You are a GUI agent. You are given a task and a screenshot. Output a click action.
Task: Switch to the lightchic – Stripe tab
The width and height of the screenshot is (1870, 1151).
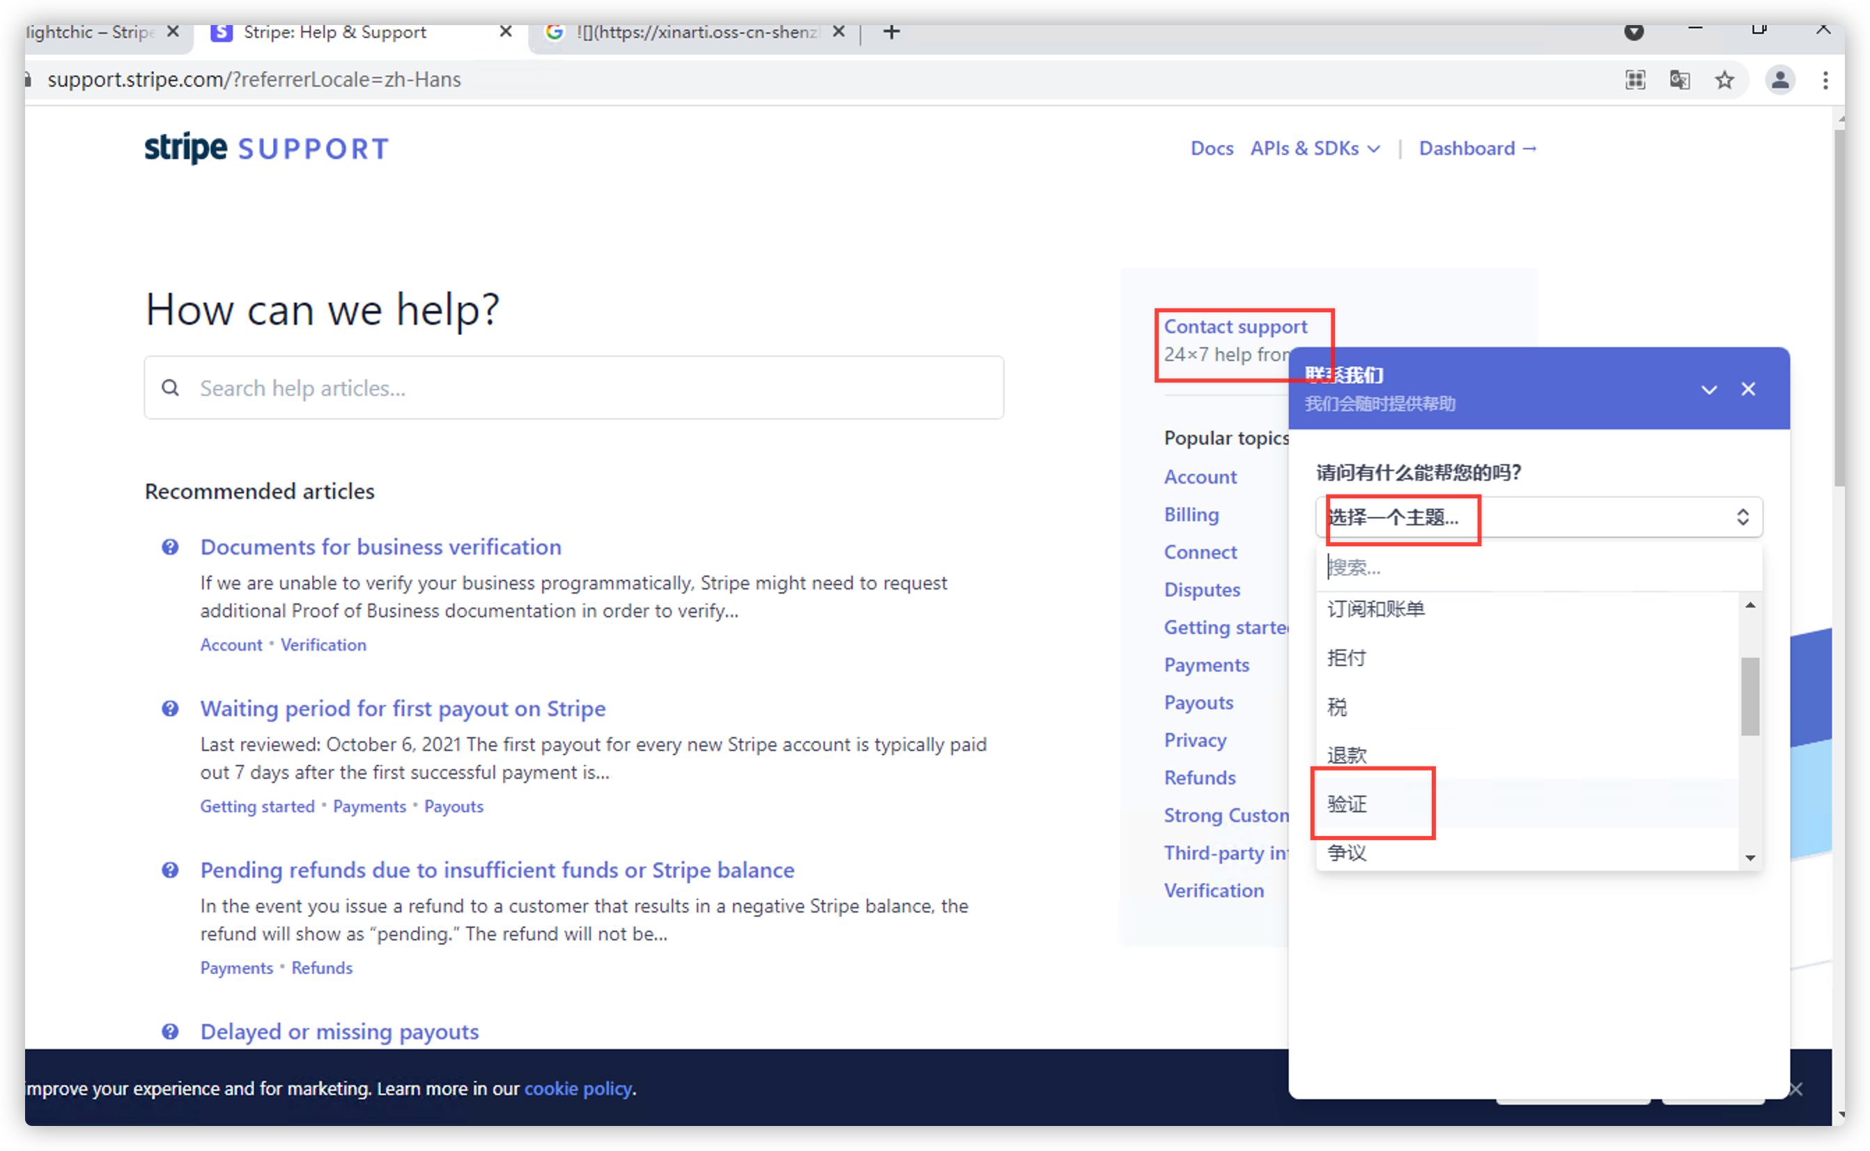click(90, 32)
